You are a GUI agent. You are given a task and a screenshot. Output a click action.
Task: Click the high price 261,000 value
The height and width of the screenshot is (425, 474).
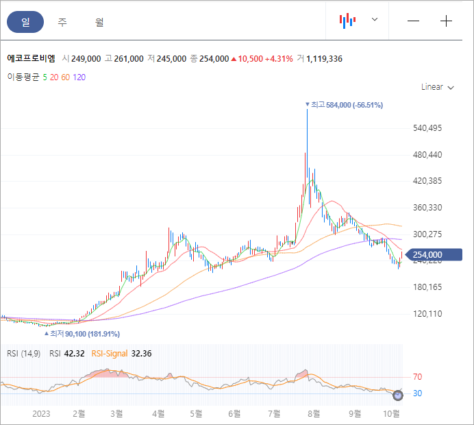coord(129,59)
